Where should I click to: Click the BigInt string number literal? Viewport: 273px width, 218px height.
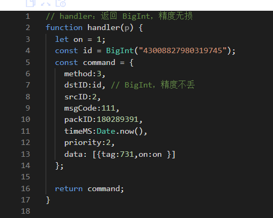tap(183, 50)
